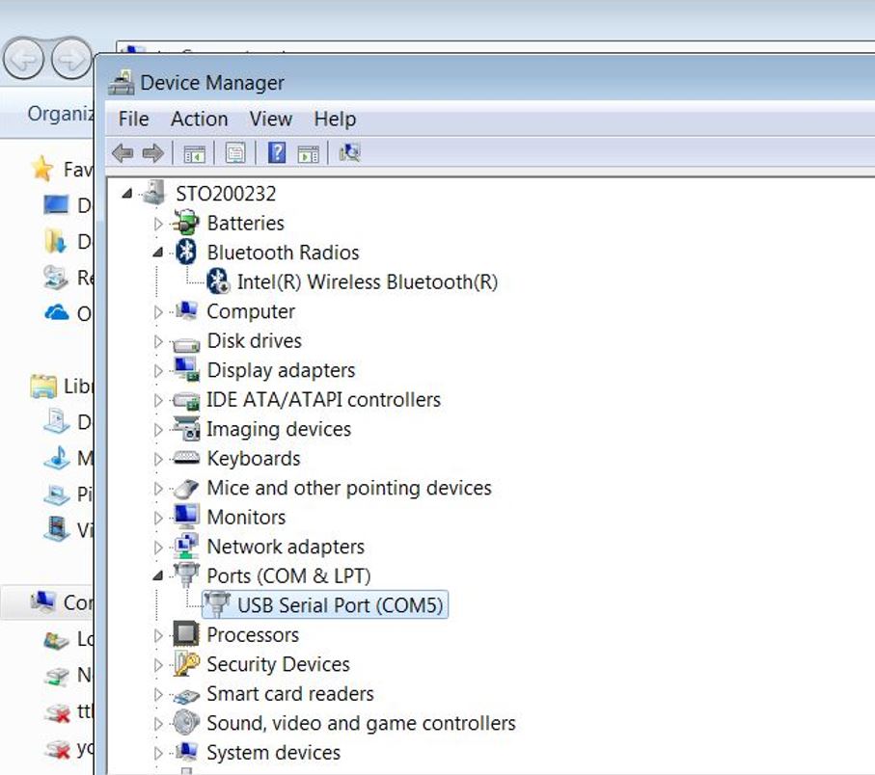This screenshot has width=875, height=775.
Task: Open the Properties toolbar icon
Action: click(x=235, y=152)
